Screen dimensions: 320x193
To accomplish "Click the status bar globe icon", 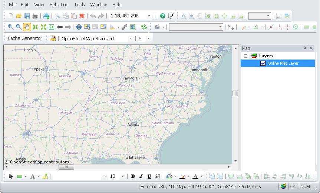I will tap(283, 186).
